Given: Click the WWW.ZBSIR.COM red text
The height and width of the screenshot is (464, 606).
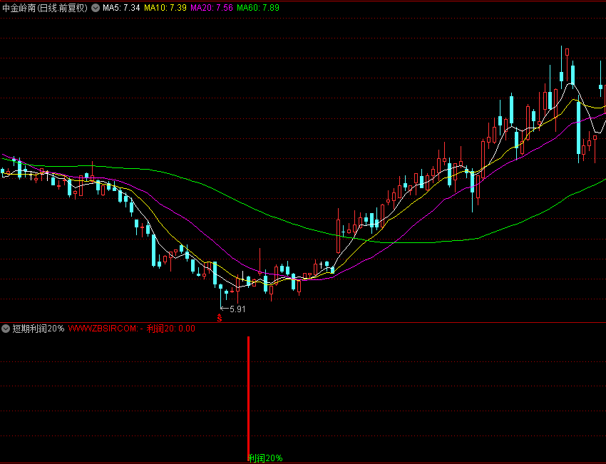Looking at the screenshot, I should pyautogui.click(x=104, y=329).
